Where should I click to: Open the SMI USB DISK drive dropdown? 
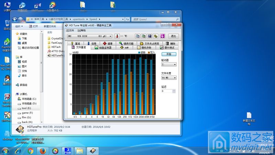coord(89,36)
